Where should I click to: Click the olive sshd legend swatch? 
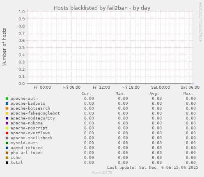[7, 158]
